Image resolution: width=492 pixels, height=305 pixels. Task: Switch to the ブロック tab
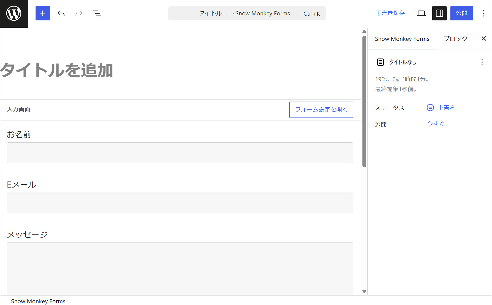(x=455, y=39)
